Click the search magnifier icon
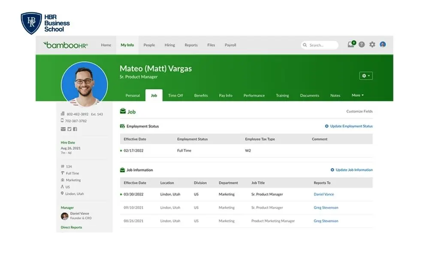 pos(305,45)
